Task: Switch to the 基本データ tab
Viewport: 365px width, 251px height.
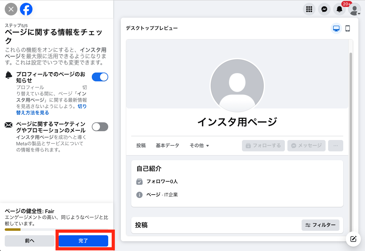Action: [167, 145]
